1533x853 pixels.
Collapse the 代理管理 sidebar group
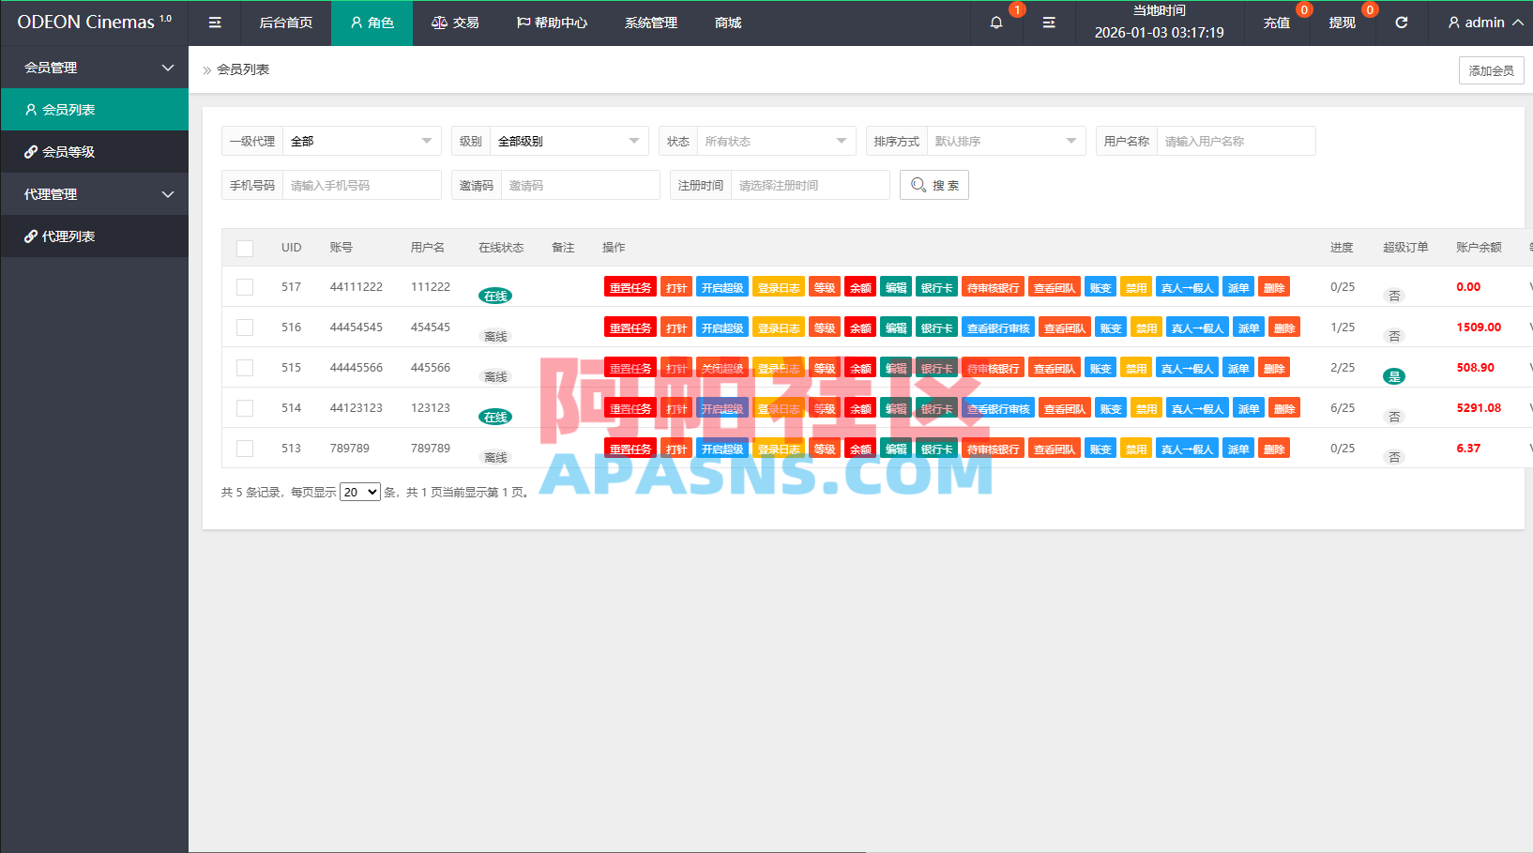click(94, 194)
